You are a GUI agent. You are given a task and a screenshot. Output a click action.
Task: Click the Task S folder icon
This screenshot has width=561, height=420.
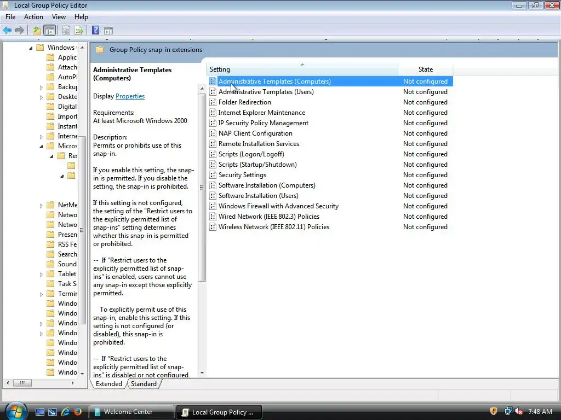click(51, 284)
